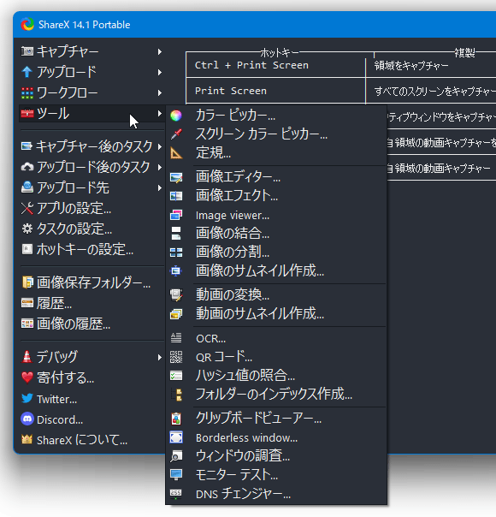Open 履歴... entry
The width and height of the screenshot is (496, 517).
(x=92, y=303)
